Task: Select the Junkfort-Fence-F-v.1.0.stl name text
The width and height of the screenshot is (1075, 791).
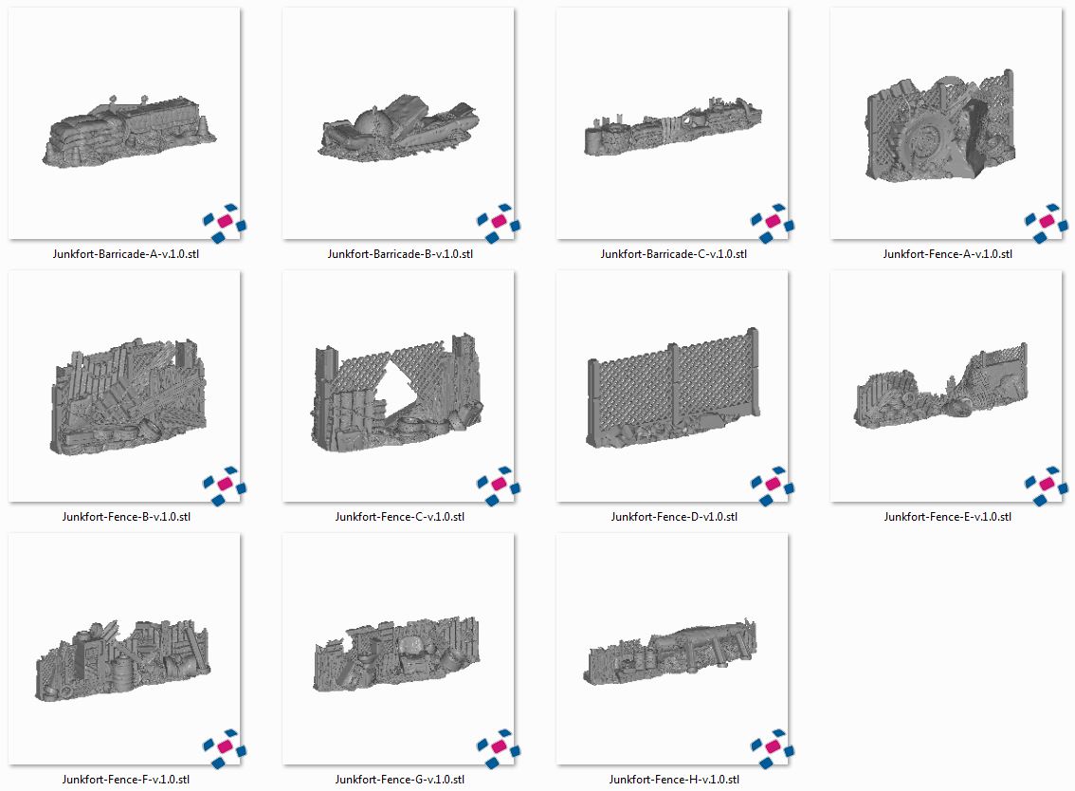Action: (x=126, y=780)
